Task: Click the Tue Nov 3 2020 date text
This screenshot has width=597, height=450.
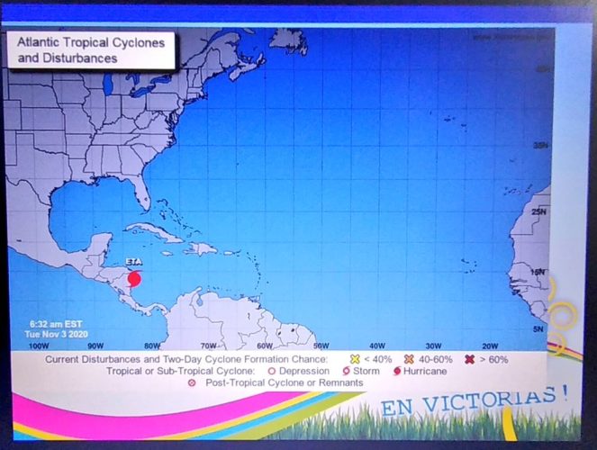Action: [59, 333]
